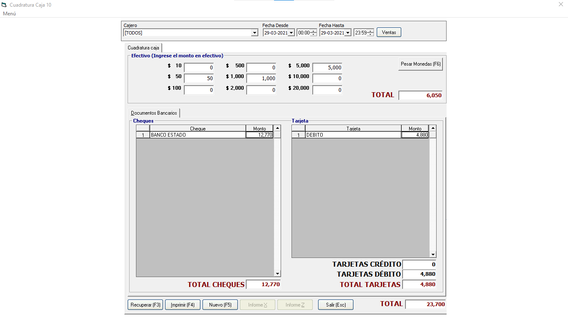This screenshot has height=319, width=568.
Task: Click the $ 2,000 amount field
Action: 261,90
